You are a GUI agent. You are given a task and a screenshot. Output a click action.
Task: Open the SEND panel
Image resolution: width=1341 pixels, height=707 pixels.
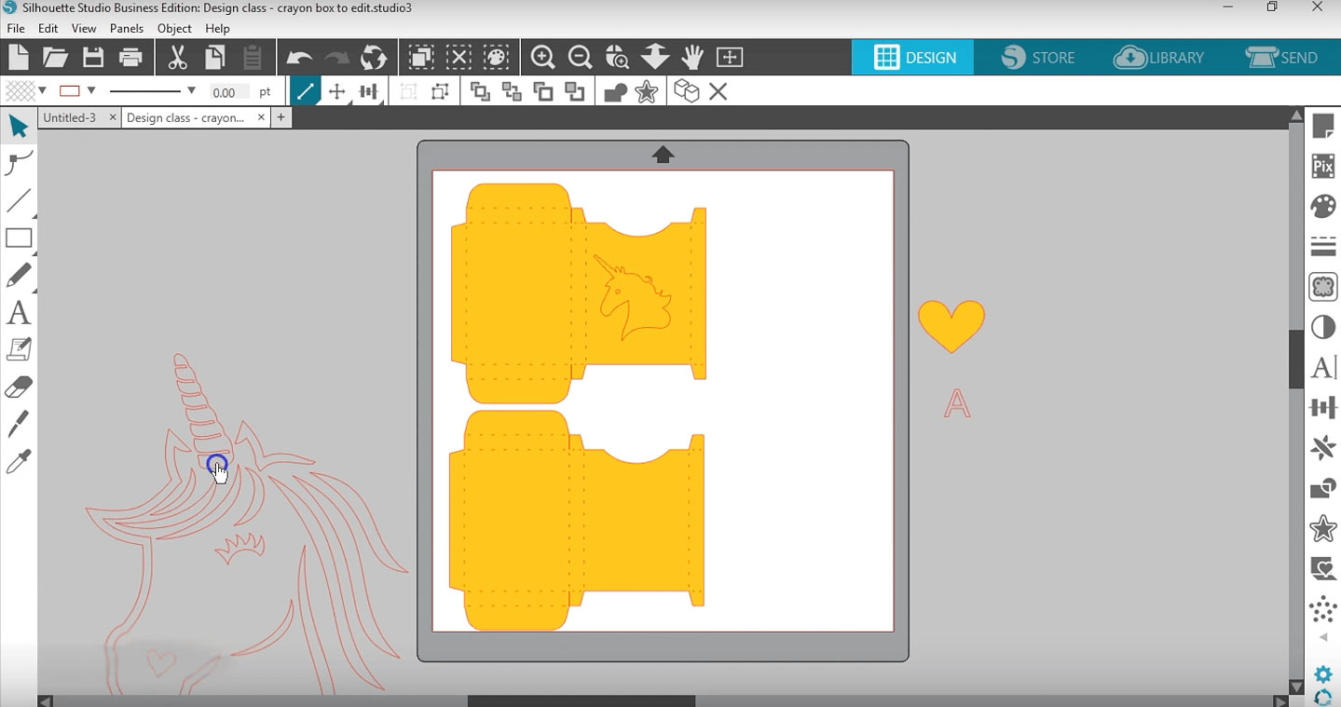click(1282, 58)
